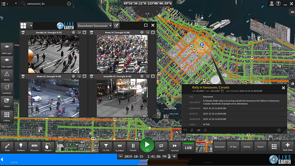
Task: Click the green Play 1X button
Action: coord(147,145)
